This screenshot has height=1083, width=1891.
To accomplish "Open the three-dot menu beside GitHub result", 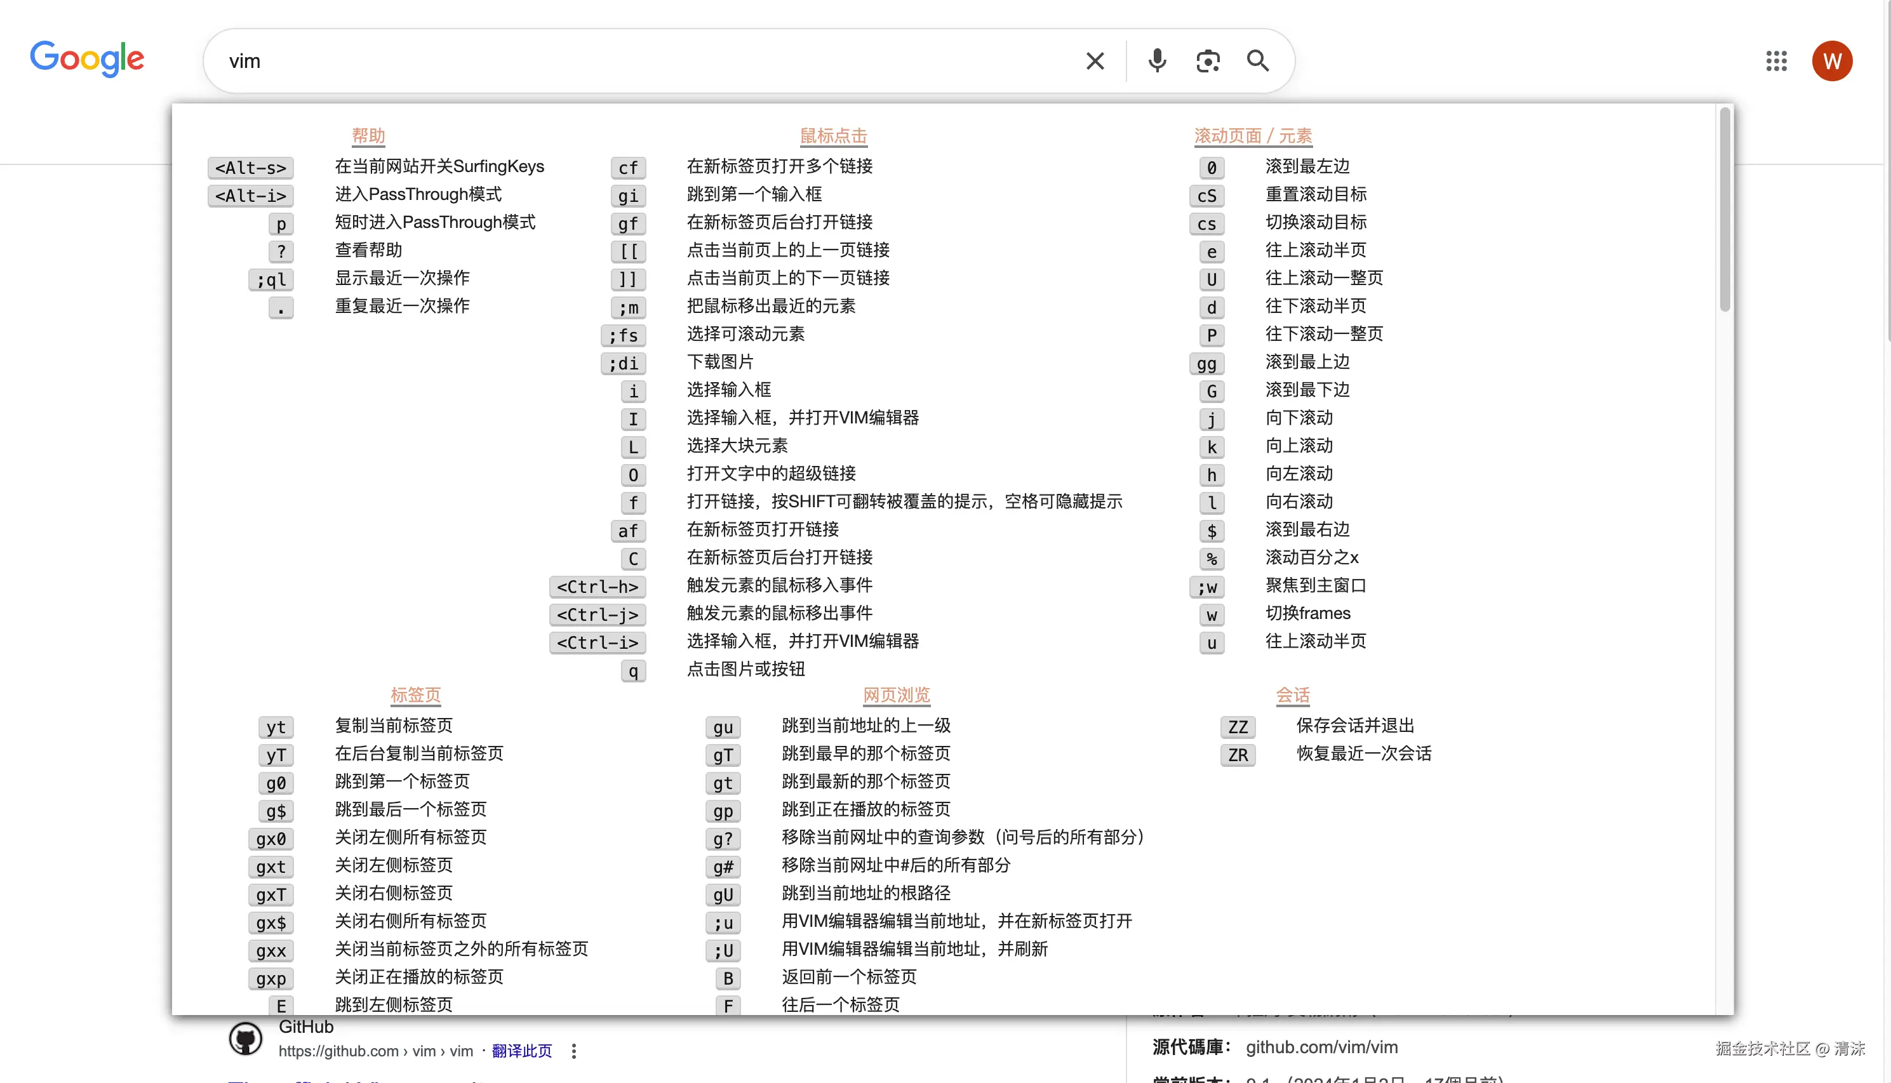I will coord(573,1051).
